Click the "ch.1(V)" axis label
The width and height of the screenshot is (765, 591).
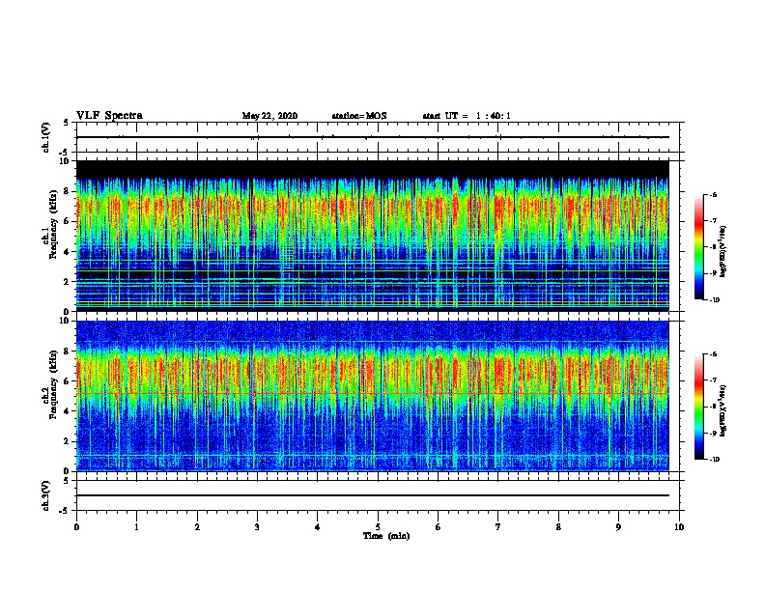pos(45,137)
